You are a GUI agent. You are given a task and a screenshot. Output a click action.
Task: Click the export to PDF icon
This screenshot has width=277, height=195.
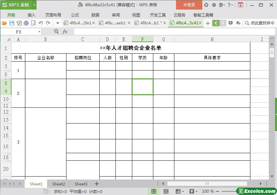coord(19,23)
